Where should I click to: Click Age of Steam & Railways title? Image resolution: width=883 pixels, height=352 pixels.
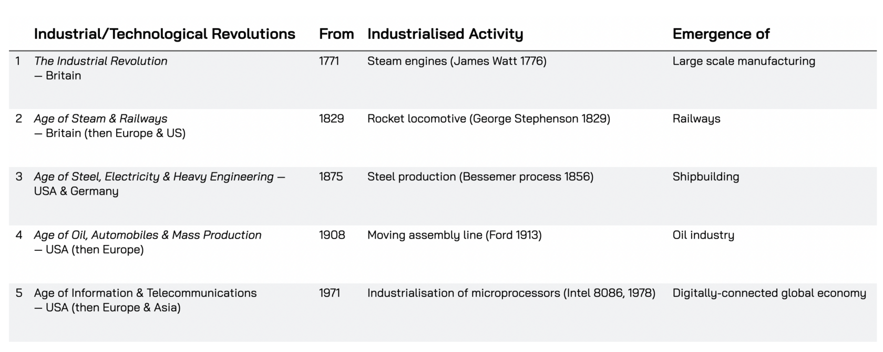click(x=101, y=119)
